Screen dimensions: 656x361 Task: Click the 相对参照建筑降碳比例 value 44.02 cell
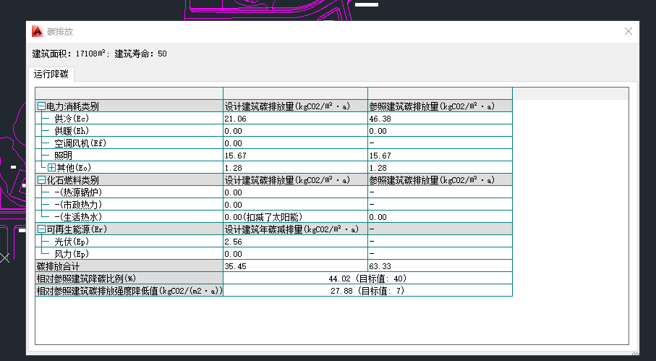[367, 279]
